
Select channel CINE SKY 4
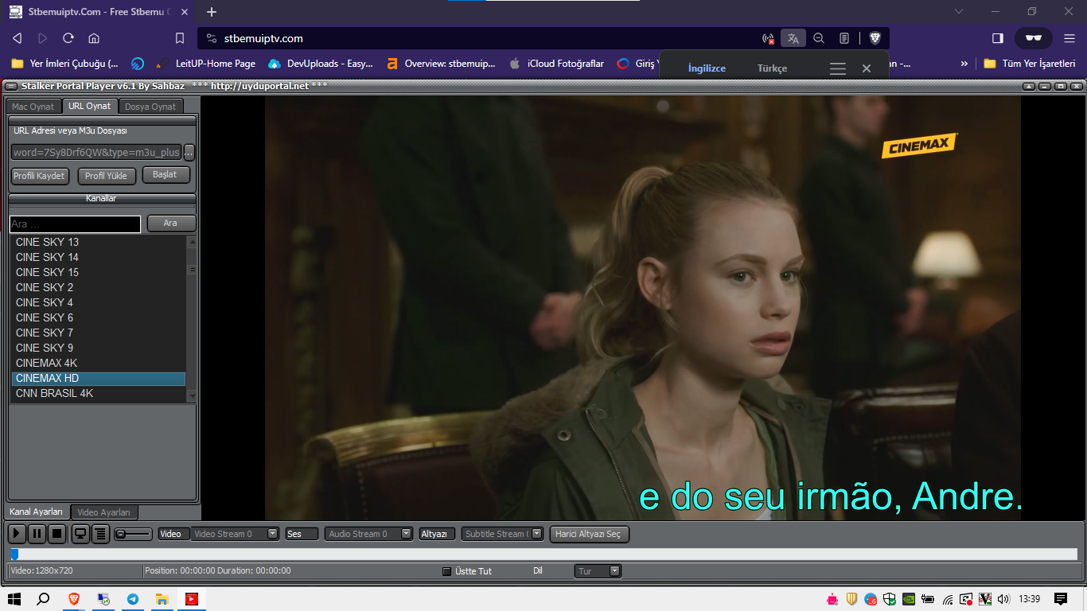pos(99,302)
